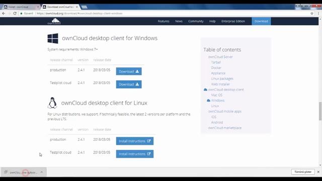This screenshot has height=181, width=322.
Task: Open the Help menu item
Action: tap(212, 21)
